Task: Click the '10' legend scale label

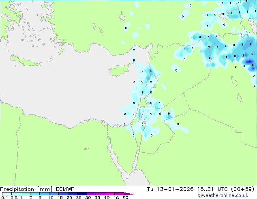Action: click(51, 197)
